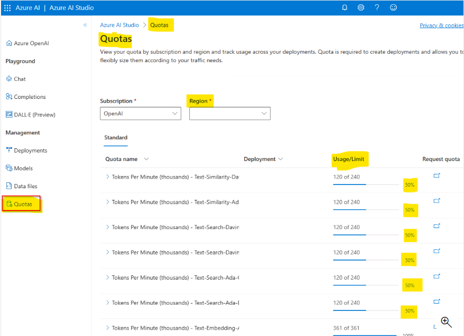Request quota for Text-Search-Ada-I row

coord(436,301)
